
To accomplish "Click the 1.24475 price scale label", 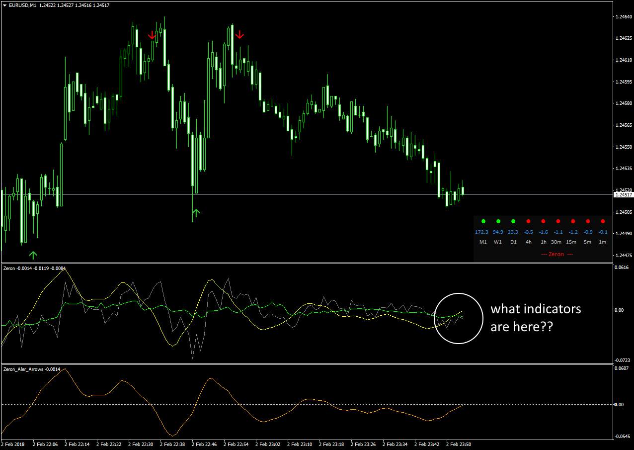I will coord(624,256).
